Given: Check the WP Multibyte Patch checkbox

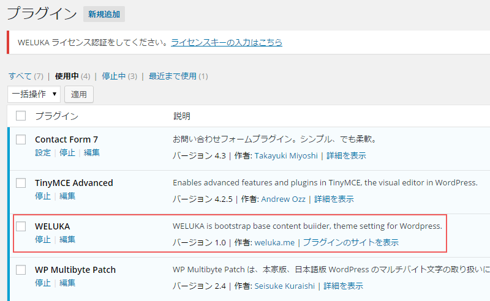Looking at the screenshot, I should click(x=21, y=269).
